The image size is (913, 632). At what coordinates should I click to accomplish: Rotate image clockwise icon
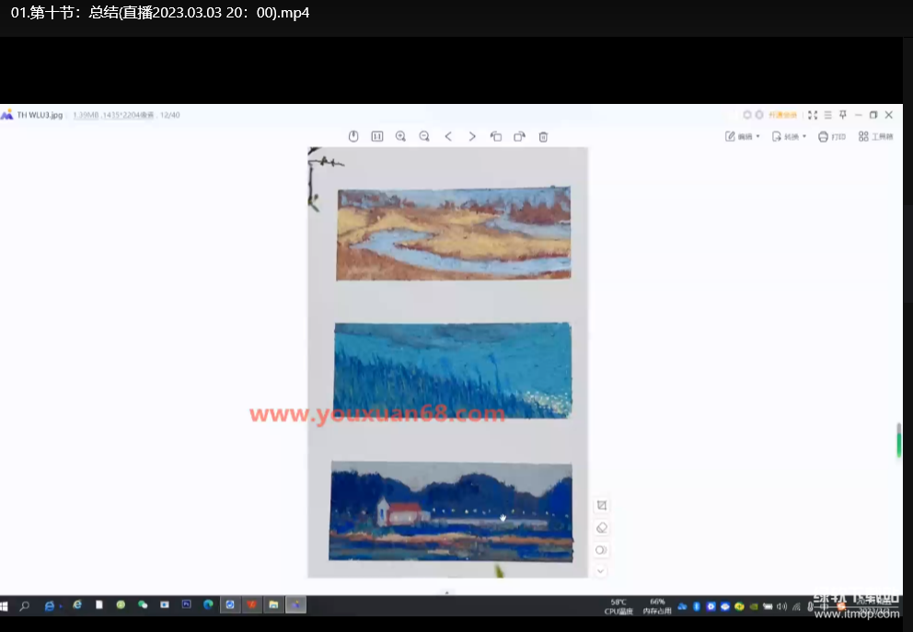click(519, 136)
